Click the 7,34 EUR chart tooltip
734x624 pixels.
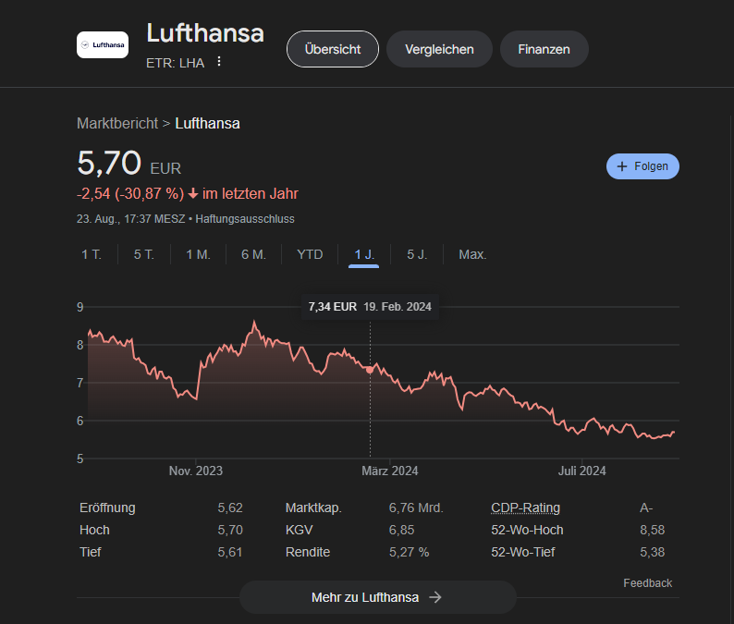[x=370, y=307]
